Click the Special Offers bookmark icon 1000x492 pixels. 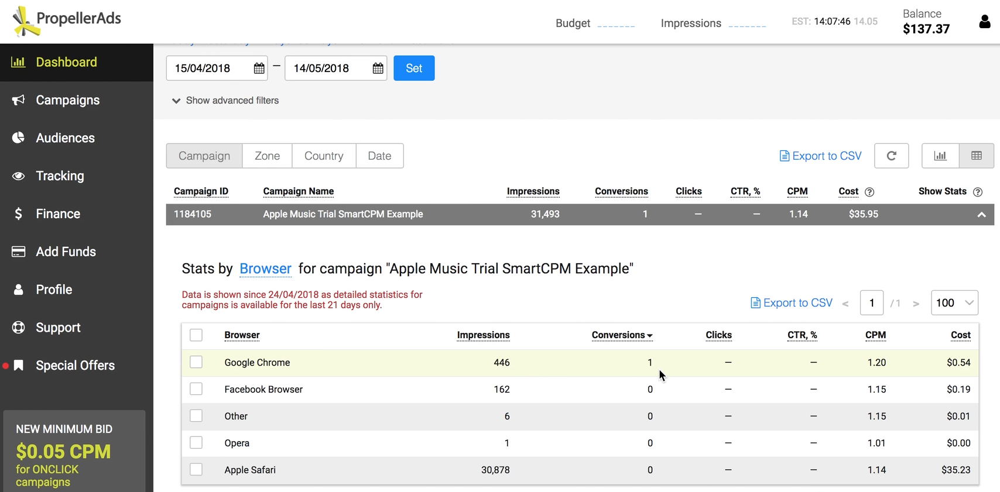tap(19, 366)
